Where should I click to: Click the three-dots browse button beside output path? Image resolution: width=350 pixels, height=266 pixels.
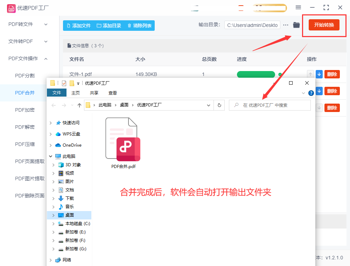(x=286, y=25)
